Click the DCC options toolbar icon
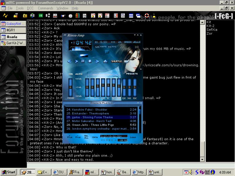This screenshot has height=176, width=235. pyautogui.click(x=107, y=16)
